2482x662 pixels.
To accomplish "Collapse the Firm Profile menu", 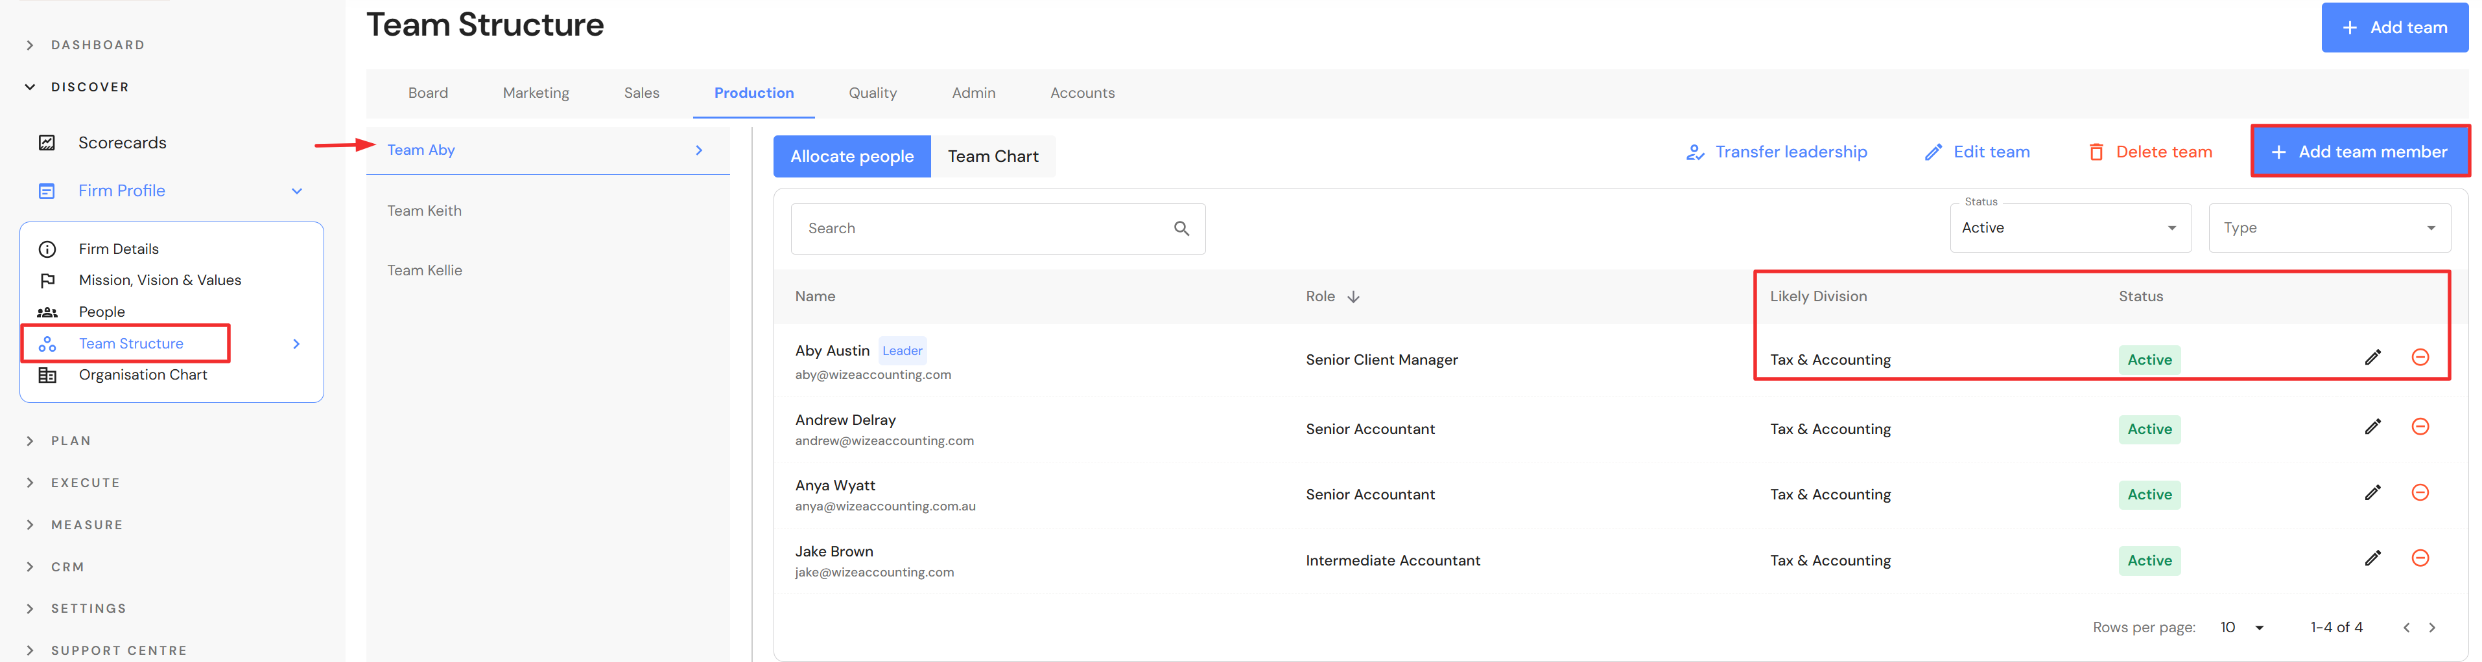I will [297, 190].
